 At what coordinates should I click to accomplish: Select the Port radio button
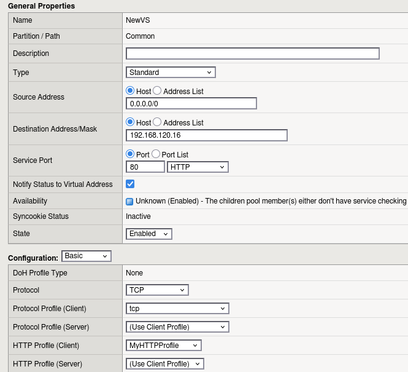(130, 154)
